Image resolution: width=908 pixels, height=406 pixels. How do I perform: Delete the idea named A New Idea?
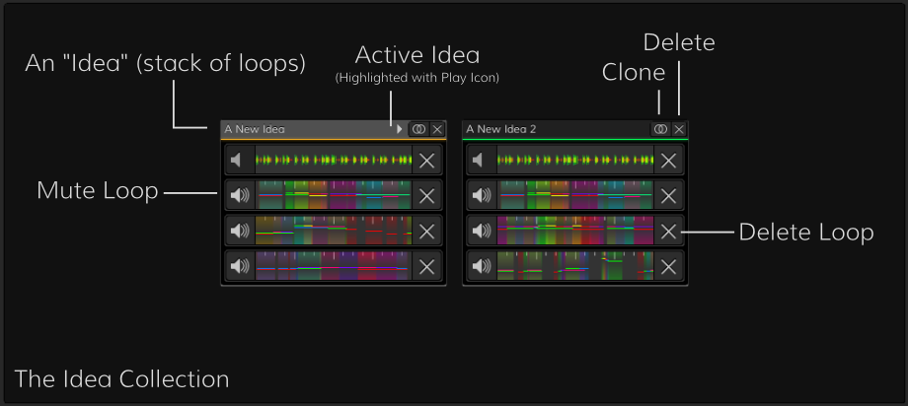437,129
